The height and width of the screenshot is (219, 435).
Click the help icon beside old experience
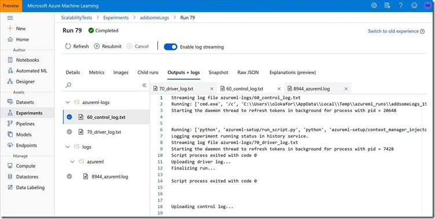pos(422,31)
